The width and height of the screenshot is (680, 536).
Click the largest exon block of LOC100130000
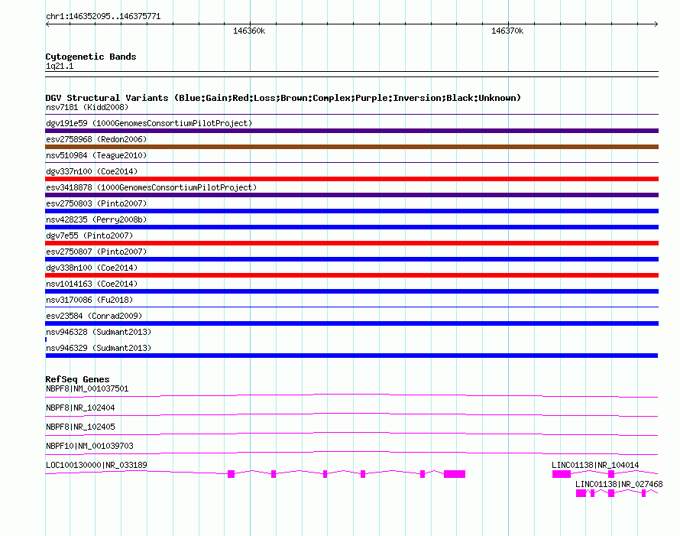(x=455, y=474)
